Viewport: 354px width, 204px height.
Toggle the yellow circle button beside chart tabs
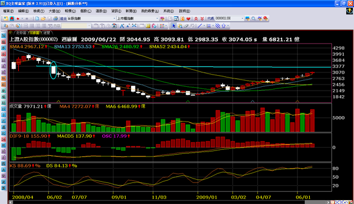tap(11, 33)
